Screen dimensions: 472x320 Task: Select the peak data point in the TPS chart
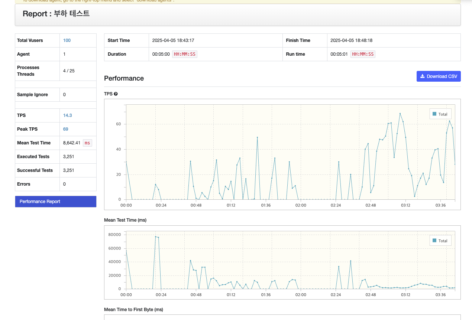400,114
